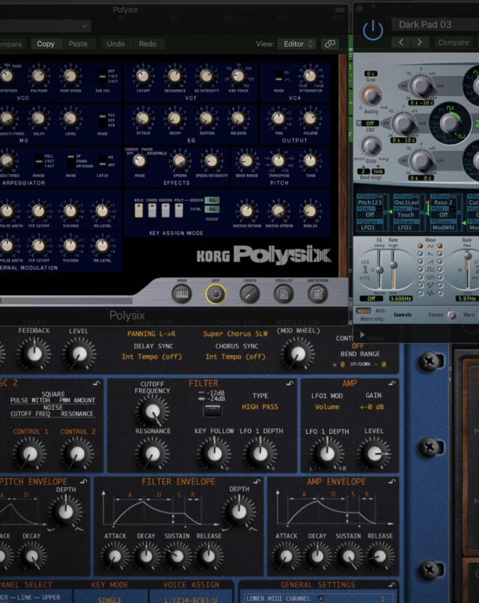Go to the previous preset with the left arrow

[x=401, y=42]
